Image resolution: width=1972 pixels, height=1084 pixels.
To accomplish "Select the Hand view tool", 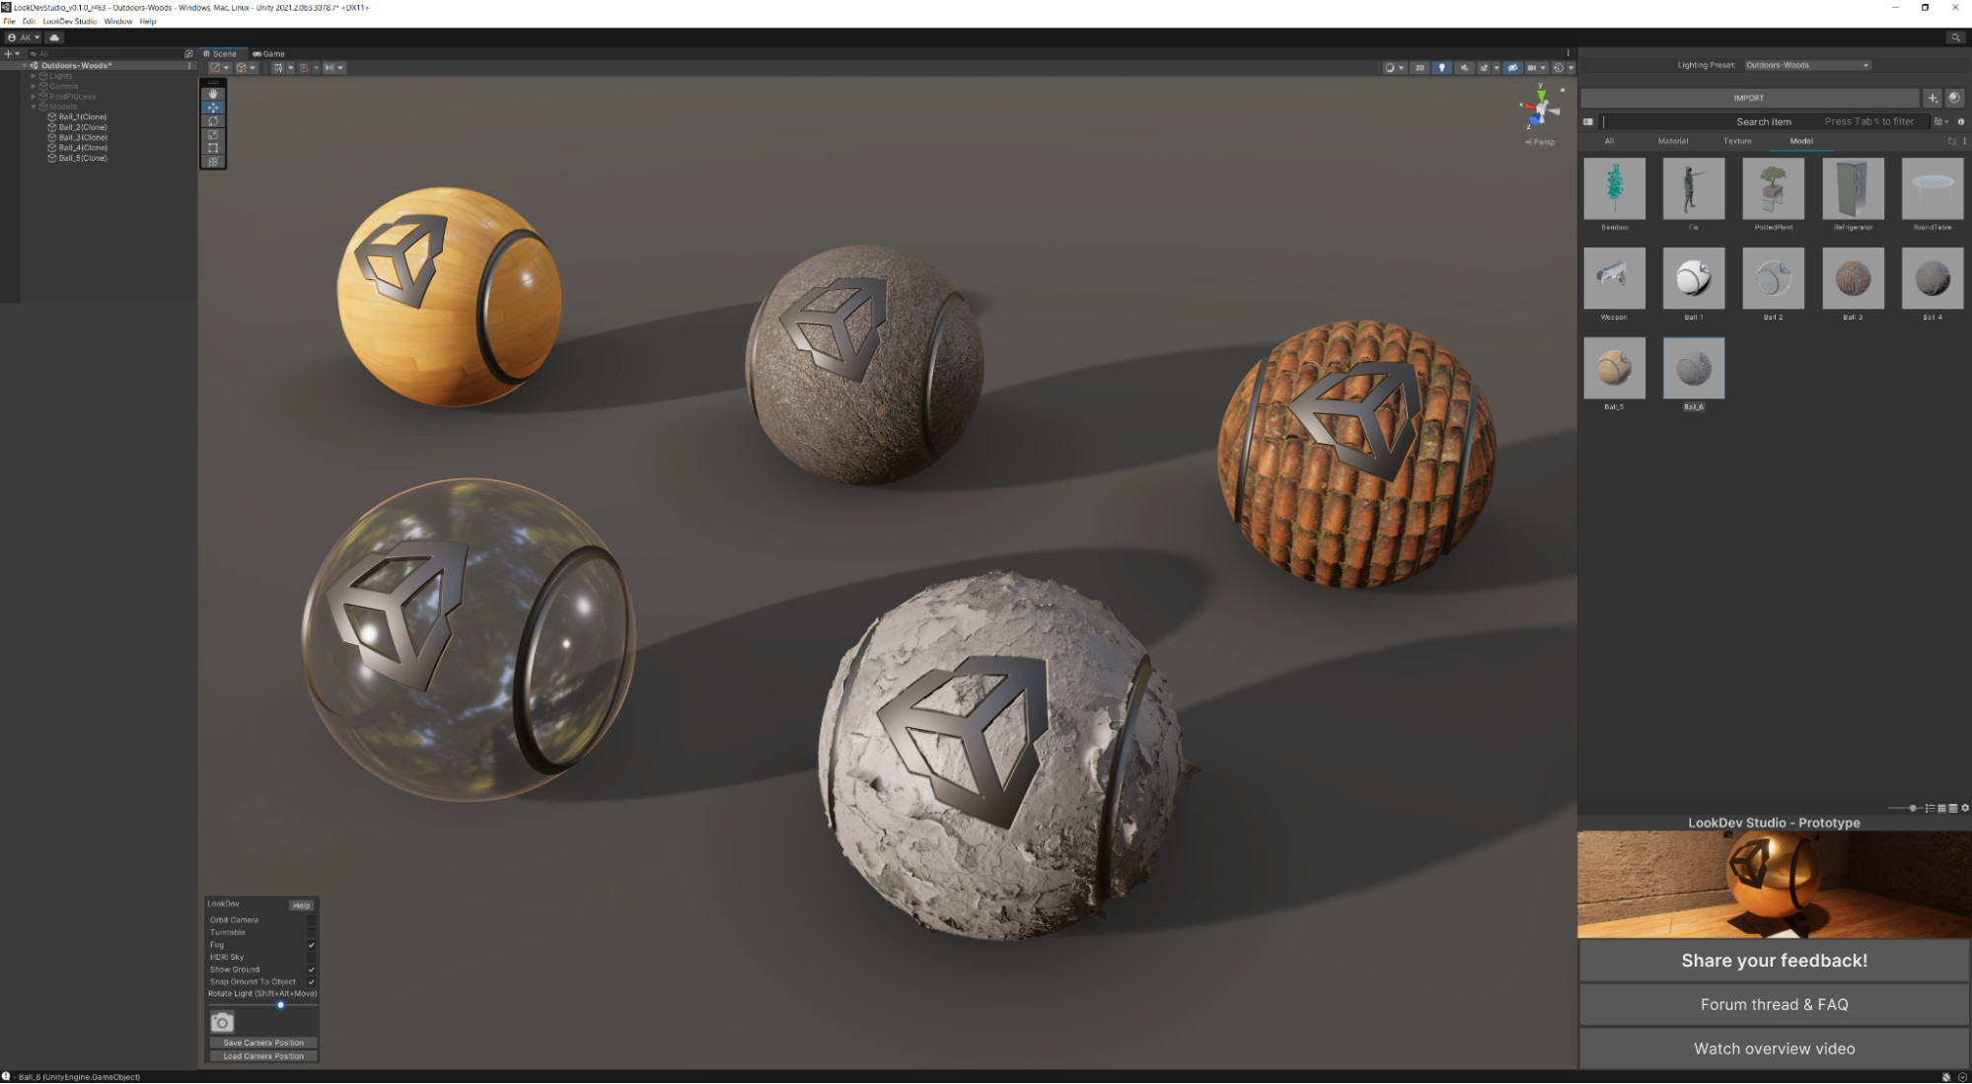I will click(213, 94).
